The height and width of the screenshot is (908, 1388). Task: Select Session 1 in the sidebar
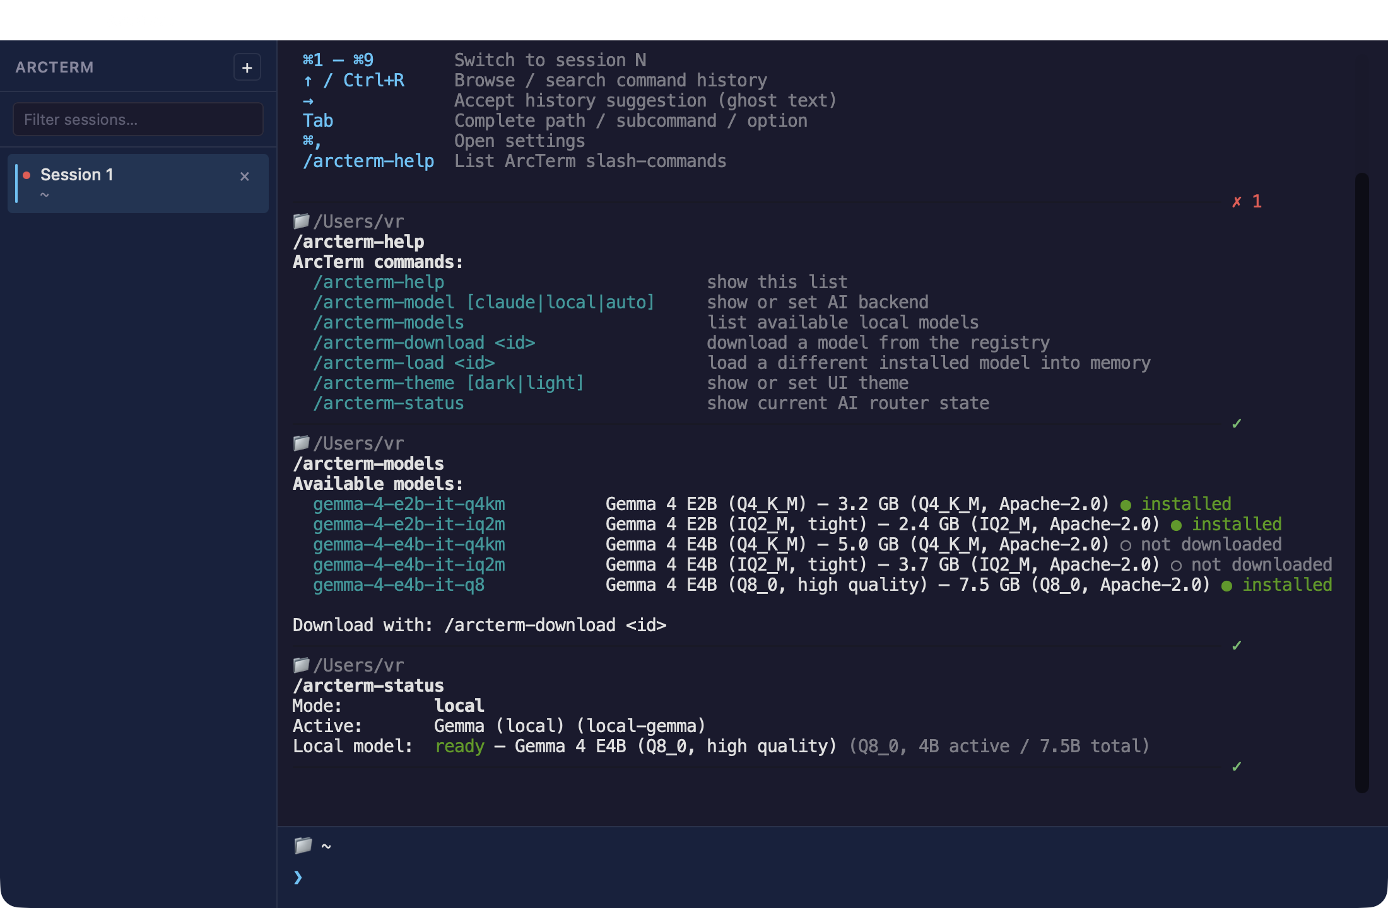point(138,183)
